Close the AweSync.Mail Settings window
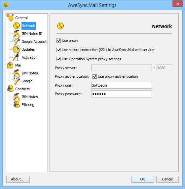Image resolution: width=185 pixels, height=189 pixels. (x=177, y=4)
